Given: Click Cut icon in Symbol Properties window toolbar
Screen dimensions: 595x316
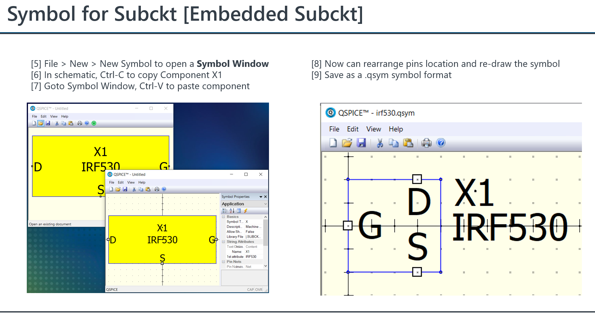Looking at the screenshot, I should pyautogui.click(x=134, y=189).
